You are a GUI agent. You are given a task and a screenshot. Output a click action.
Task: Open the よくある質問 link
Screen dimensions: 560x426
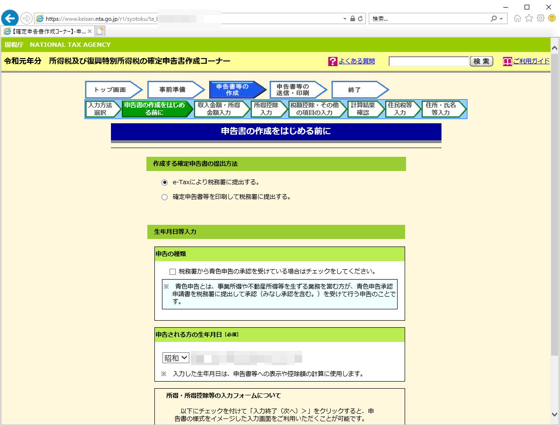[x=356, y=61]
